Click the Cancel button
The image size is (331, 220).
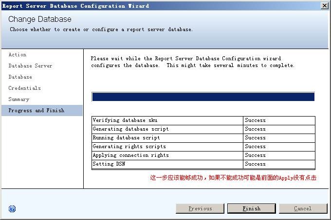pos(303,208)
